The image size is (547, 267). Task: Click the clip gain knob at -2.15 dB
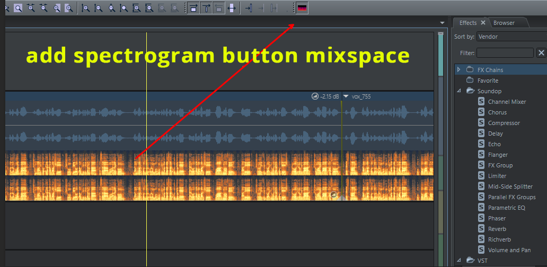[x=315, y=96]
